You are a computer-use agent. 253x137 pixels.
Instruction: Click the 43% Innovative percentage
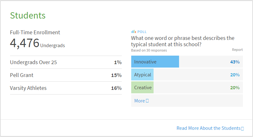coord(235,62)
